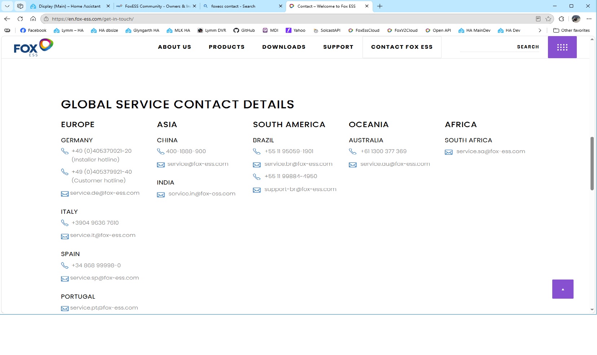
Task: Click the 400-1888-900 phone number
Action: 186,151
